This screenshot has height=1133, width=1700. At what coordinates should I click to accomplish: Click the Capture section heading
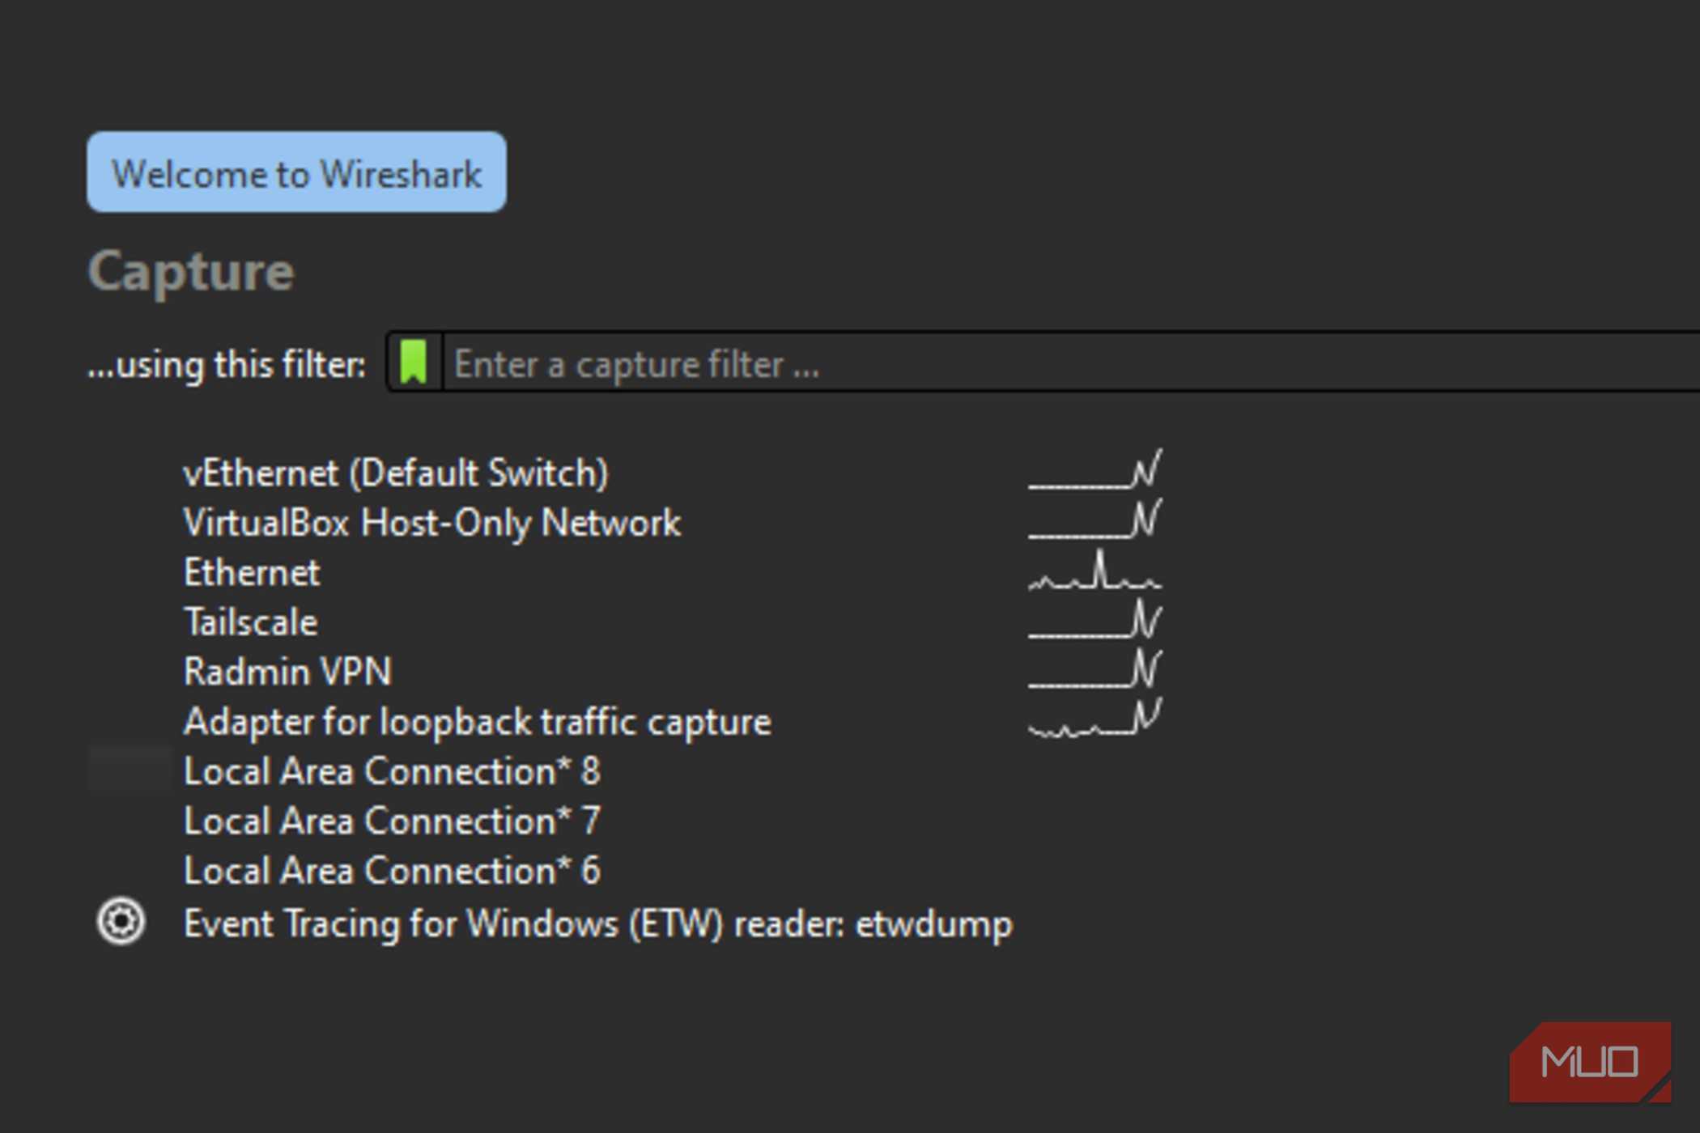pyautogui.click(x=191, y=272)
